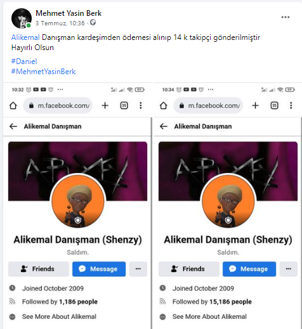Open the #Daniel hashtag

tap(24, 61)
